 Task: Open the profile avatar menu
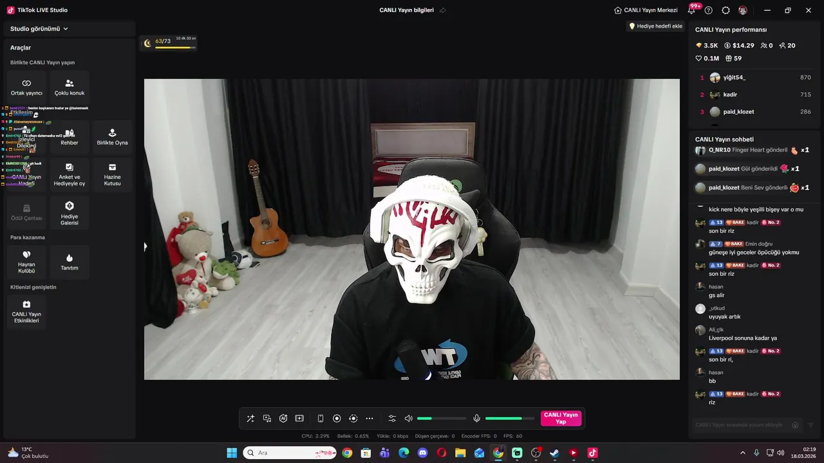point(743,10)
